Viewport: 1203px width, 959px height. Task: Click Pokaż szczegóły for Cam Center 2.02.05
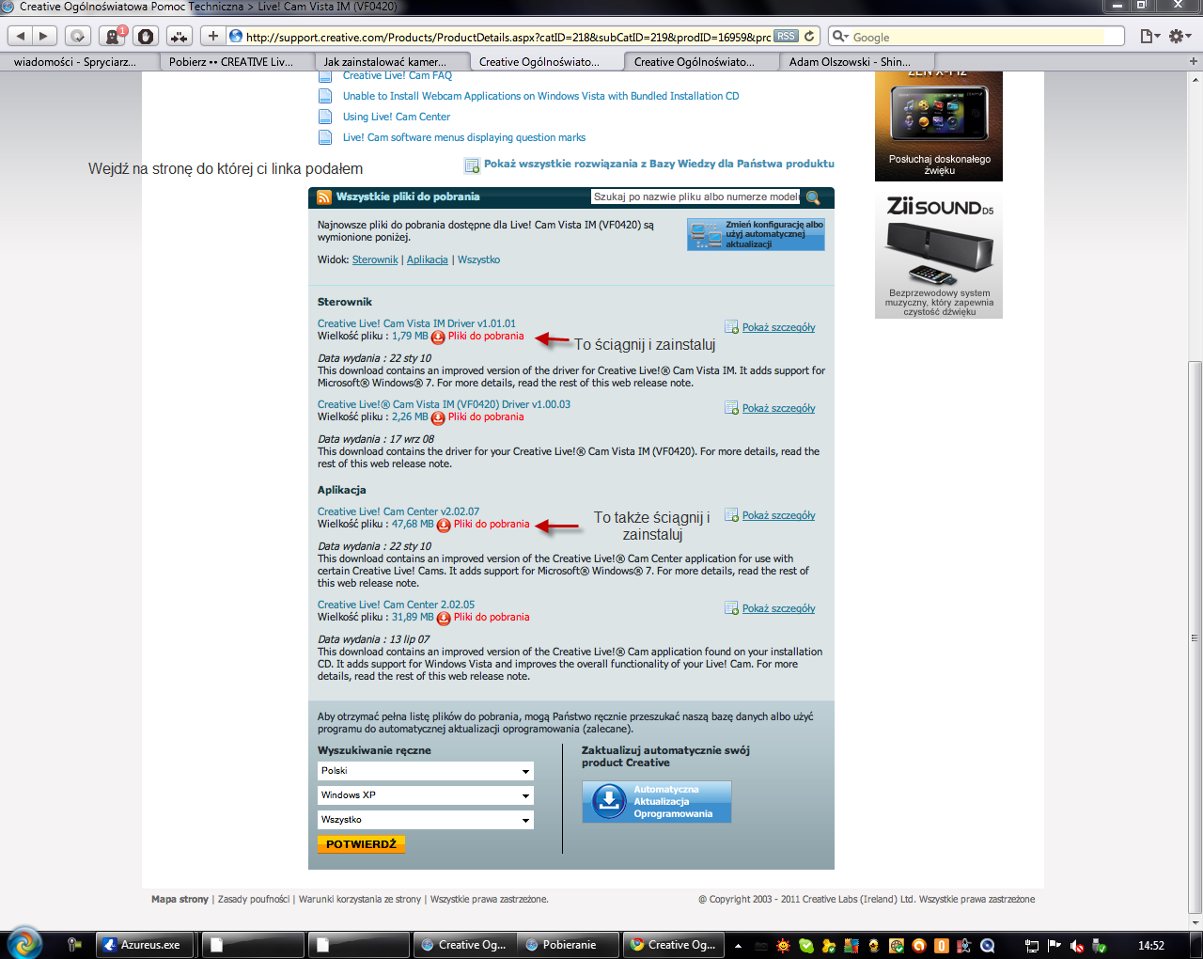click(778, 608)
